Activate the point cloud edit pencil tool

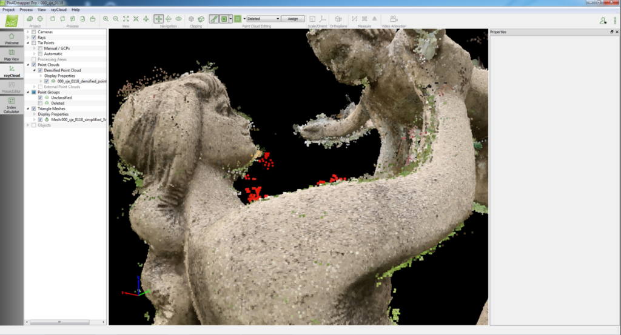click(x=213, y=19)
